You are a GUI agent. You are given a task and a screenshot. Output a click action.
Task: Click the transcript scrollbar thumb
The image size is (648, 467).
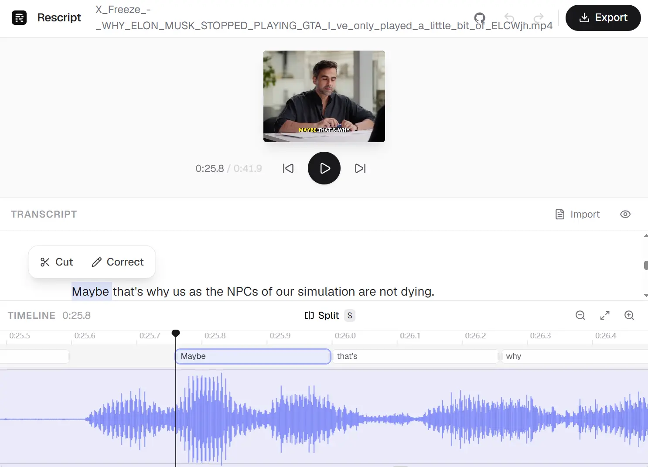646,265
